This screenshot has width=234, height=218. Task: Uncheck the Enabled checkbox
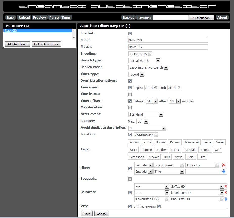(x=130, y=33)
